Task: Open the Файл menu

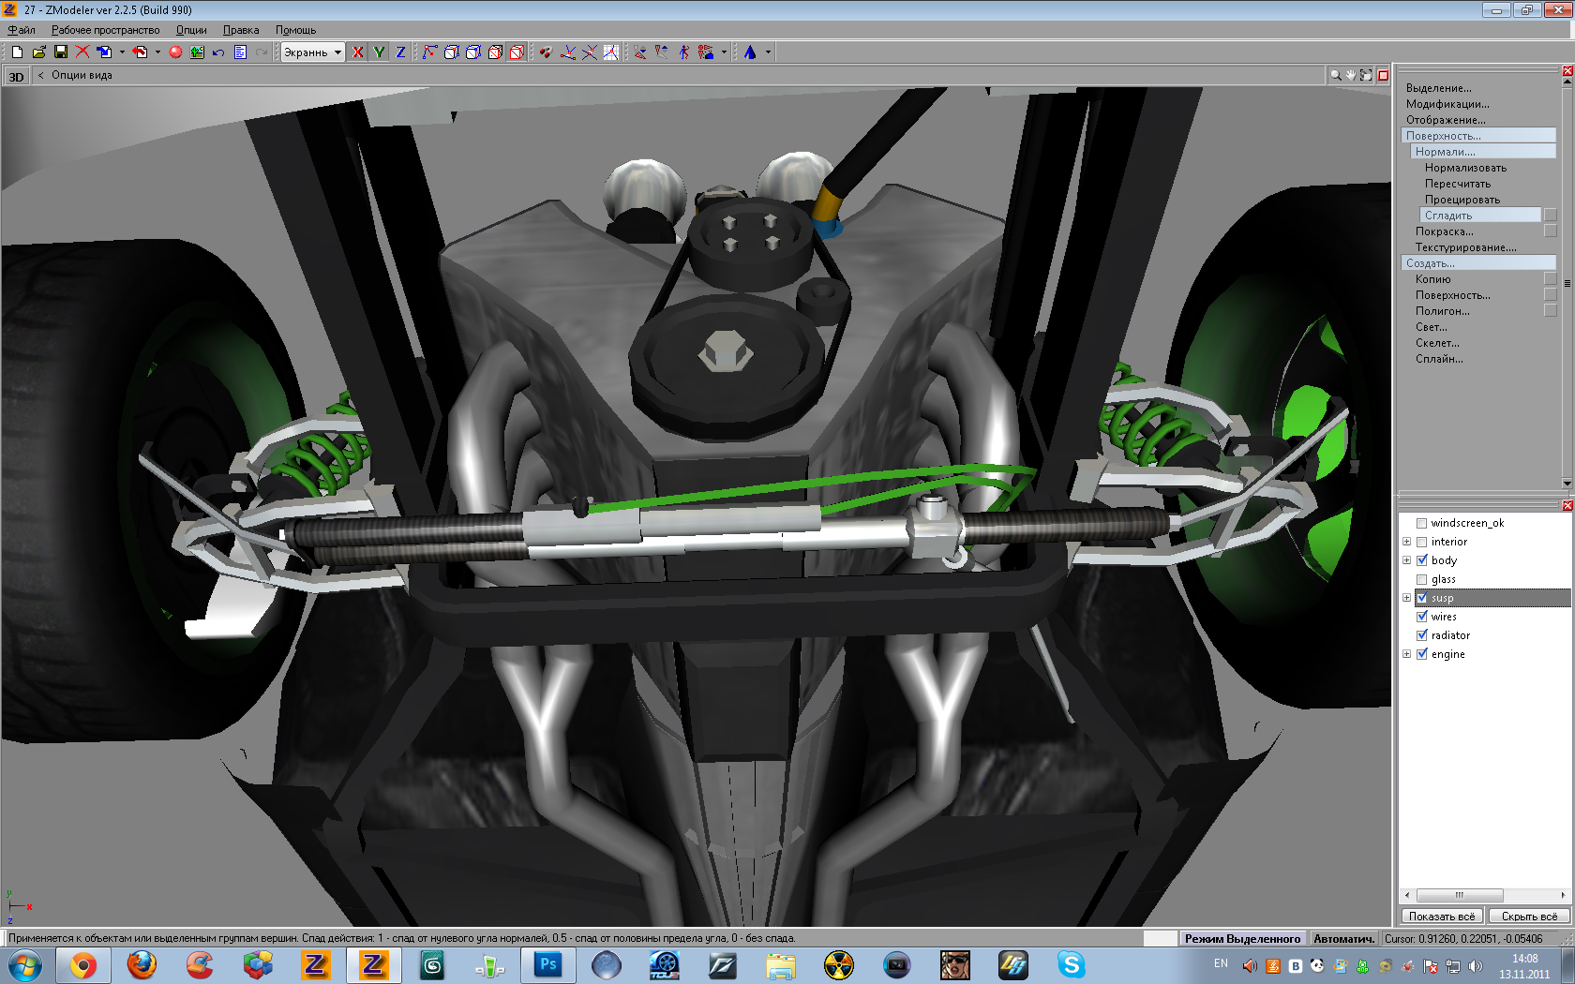Action: point(22,30)
